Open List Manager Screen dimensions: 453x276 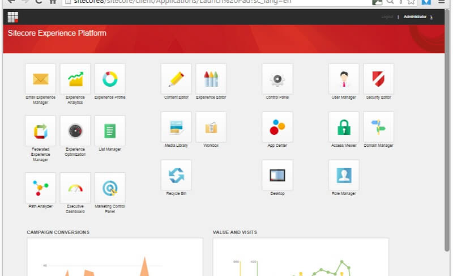110,131
